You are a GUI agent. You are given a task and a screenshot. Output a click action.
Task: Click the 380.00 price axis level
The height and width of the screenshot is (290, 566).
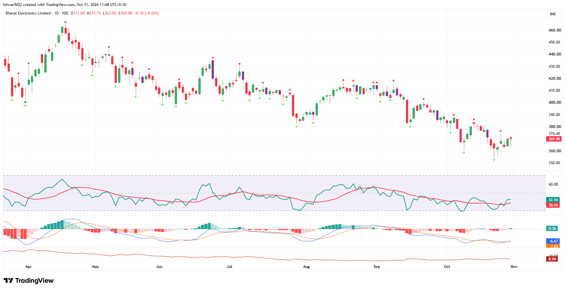point(555,127)
